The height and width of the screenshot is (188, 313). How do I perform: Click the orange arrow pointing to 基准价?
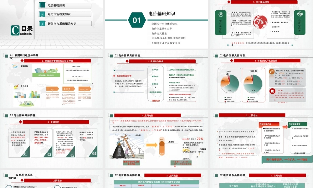point(152,145)
